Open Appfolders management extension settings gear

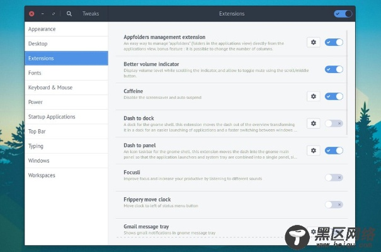(x=313, y=42)
